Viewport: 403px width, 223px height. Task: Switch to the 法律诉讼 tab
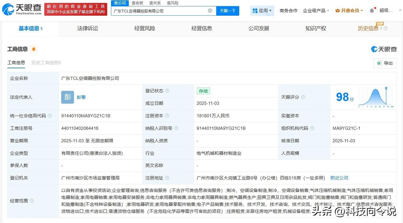(88, 28)
